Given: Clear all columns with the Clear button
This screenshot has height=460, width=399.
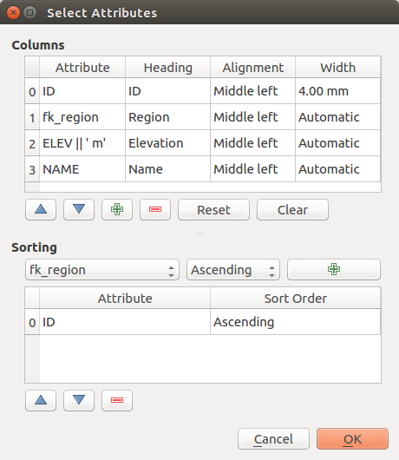Looking at the screenshot, I should point(292,209).
